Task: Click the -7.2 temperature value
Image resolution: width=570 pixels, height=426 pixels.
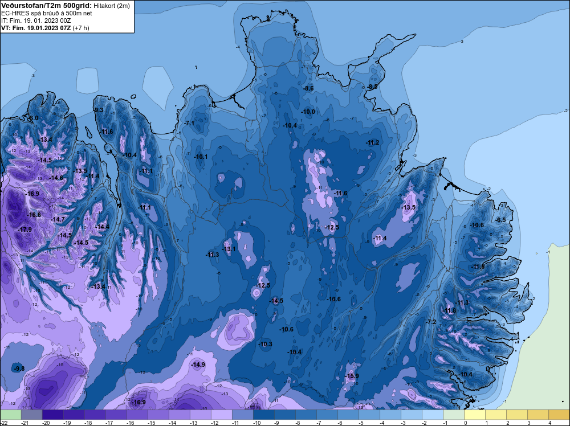Action: click(x=431, y=322)
